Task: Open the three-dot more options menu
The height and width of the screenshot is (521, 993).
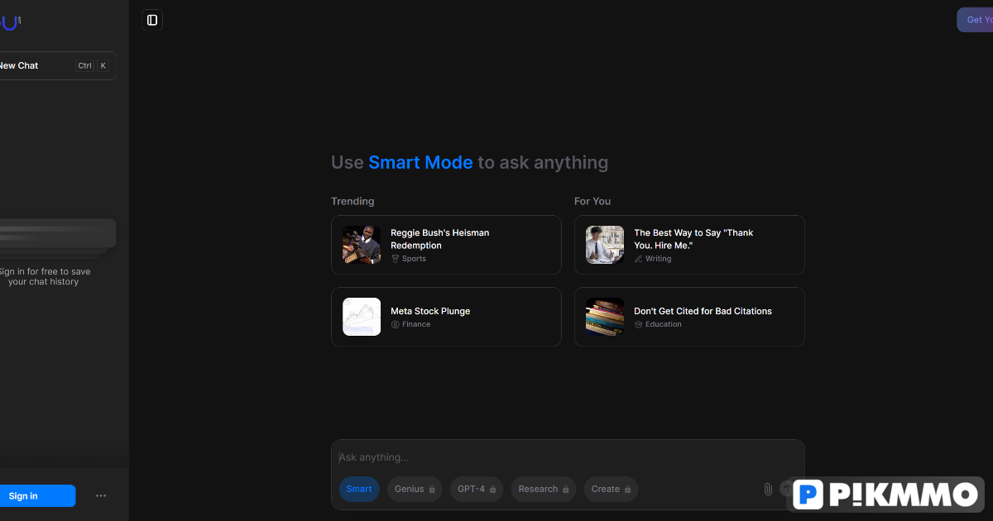Action: [x=101, y=495]
